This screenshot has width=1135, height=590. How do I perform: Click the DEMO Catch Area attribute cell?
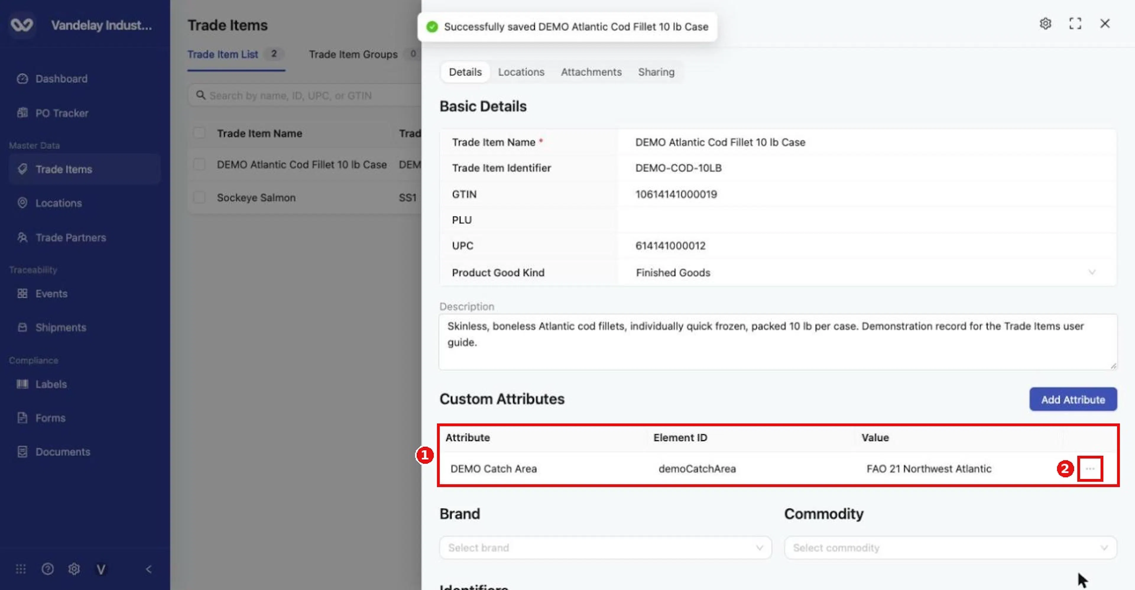point(494,469)
